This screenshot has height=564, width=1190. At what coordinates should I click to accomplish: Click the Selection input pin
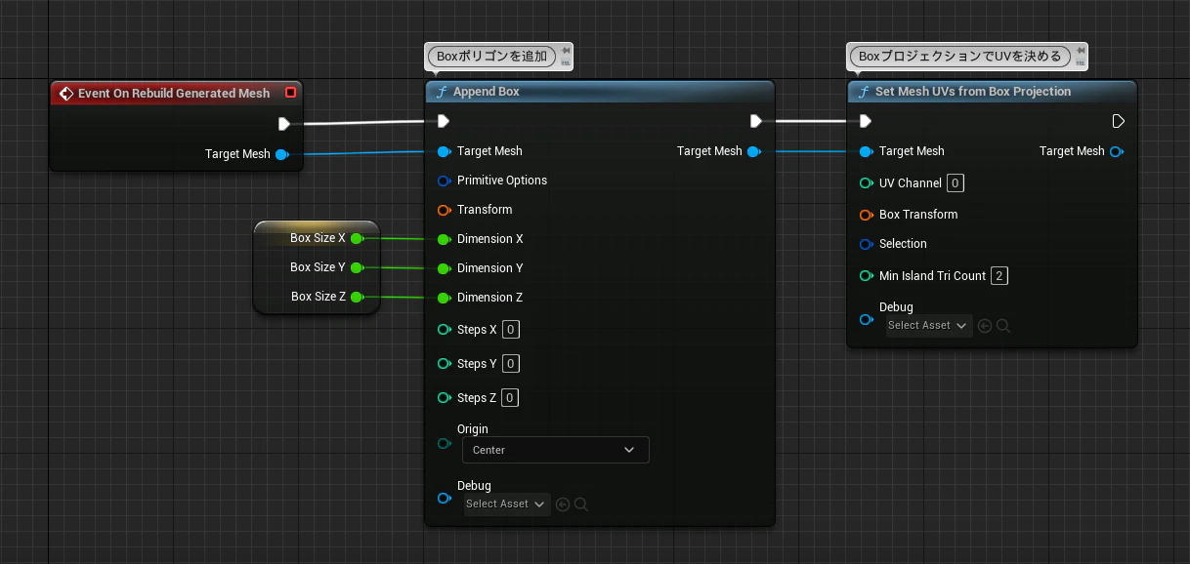point(866,244)
